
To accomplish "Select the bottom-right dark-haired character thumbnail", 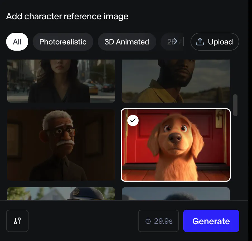I will [x=176, y=194].
